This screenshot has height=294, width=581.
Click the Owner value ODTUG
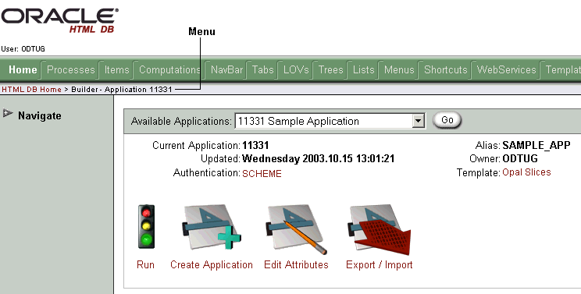pos(520,158)
